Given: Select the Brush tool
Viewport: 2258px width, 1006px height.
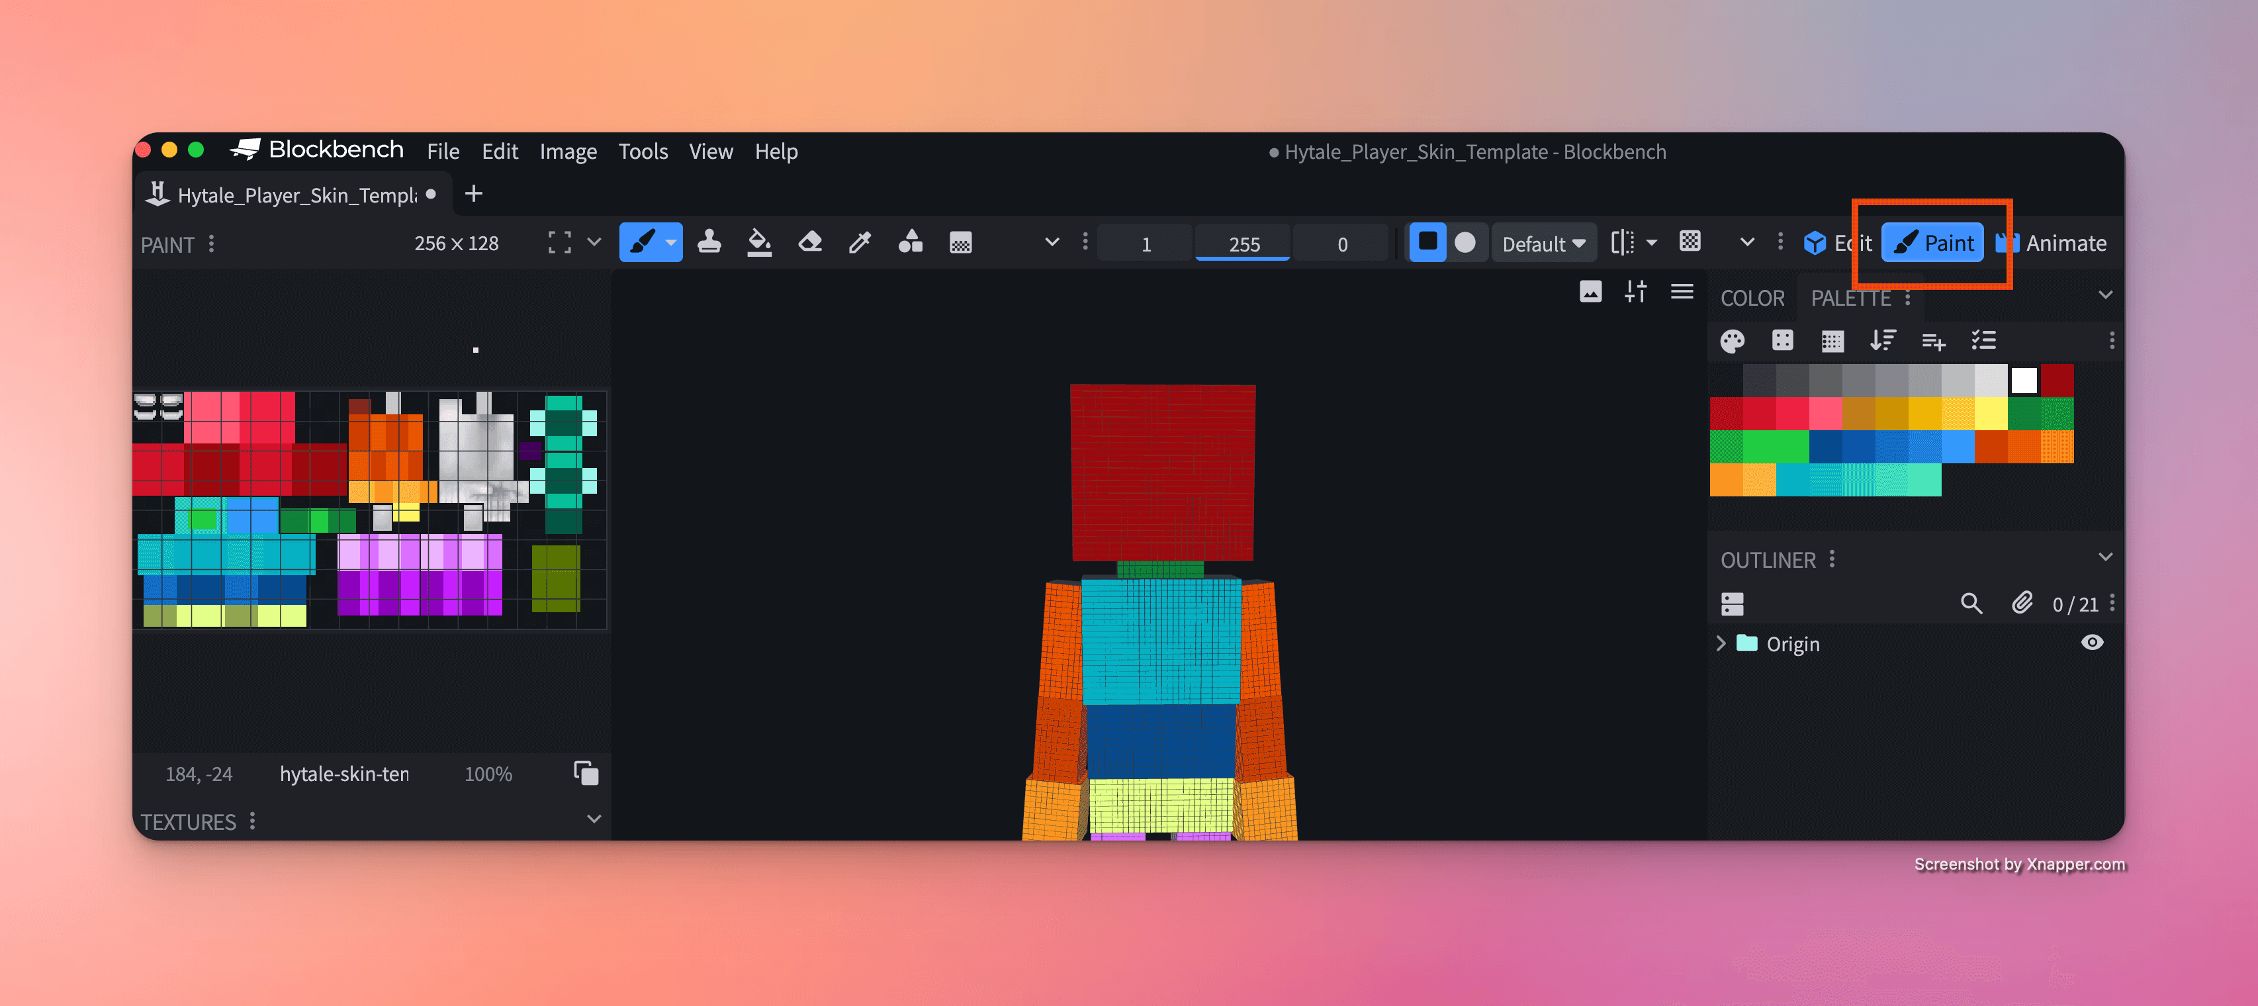Looking at the screenshot, I should click(x=645, y=242).
